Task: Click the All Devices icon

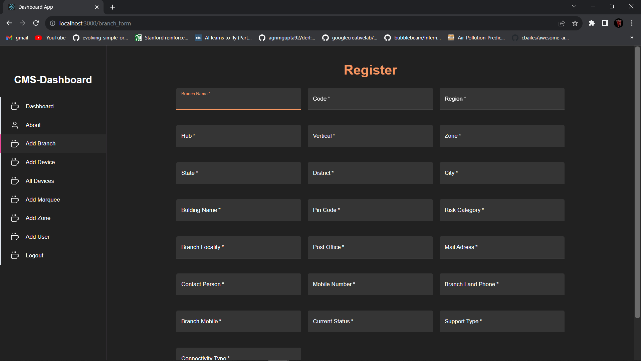Action: pos(15,181)
